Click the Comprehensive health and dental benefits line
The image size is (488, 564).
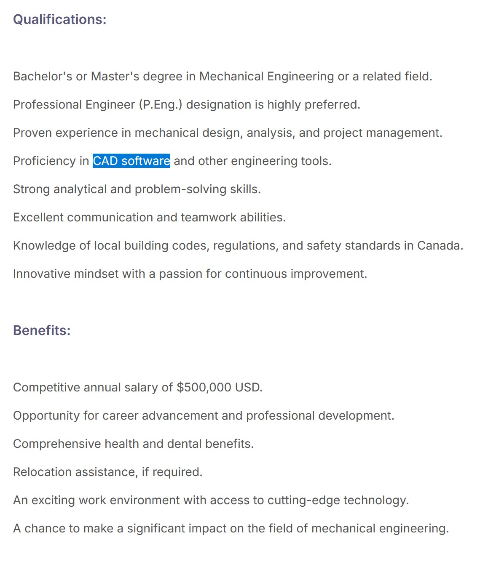coord(134,444)
